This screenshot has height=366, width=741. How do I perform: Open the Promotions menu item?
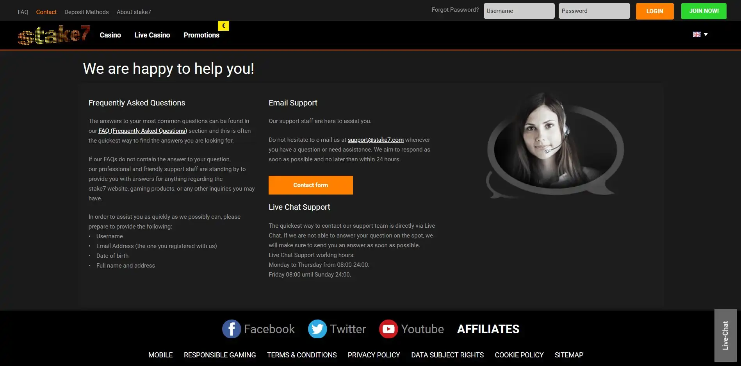click(201, 35)
